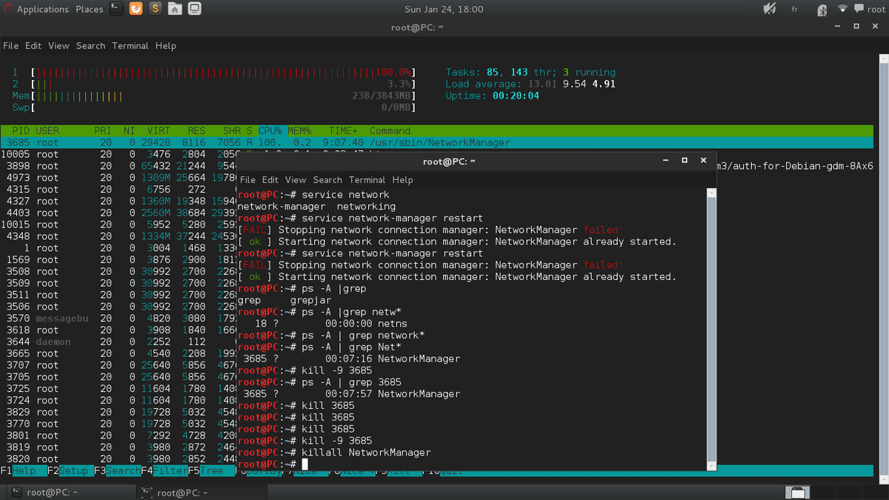Open the chat notification bubble icon
The height and width of the screenshot is (500, 889).
859,9
